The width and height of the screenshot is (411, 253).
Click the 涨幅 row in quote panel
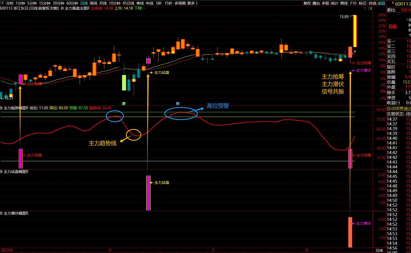399,77
